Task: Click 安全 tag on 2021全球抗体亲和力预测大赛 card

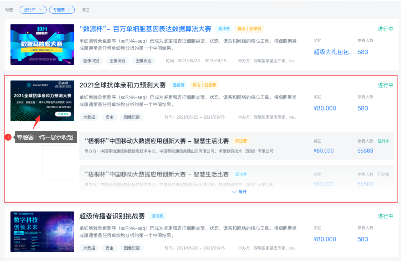Action: [x=109, y=117]
